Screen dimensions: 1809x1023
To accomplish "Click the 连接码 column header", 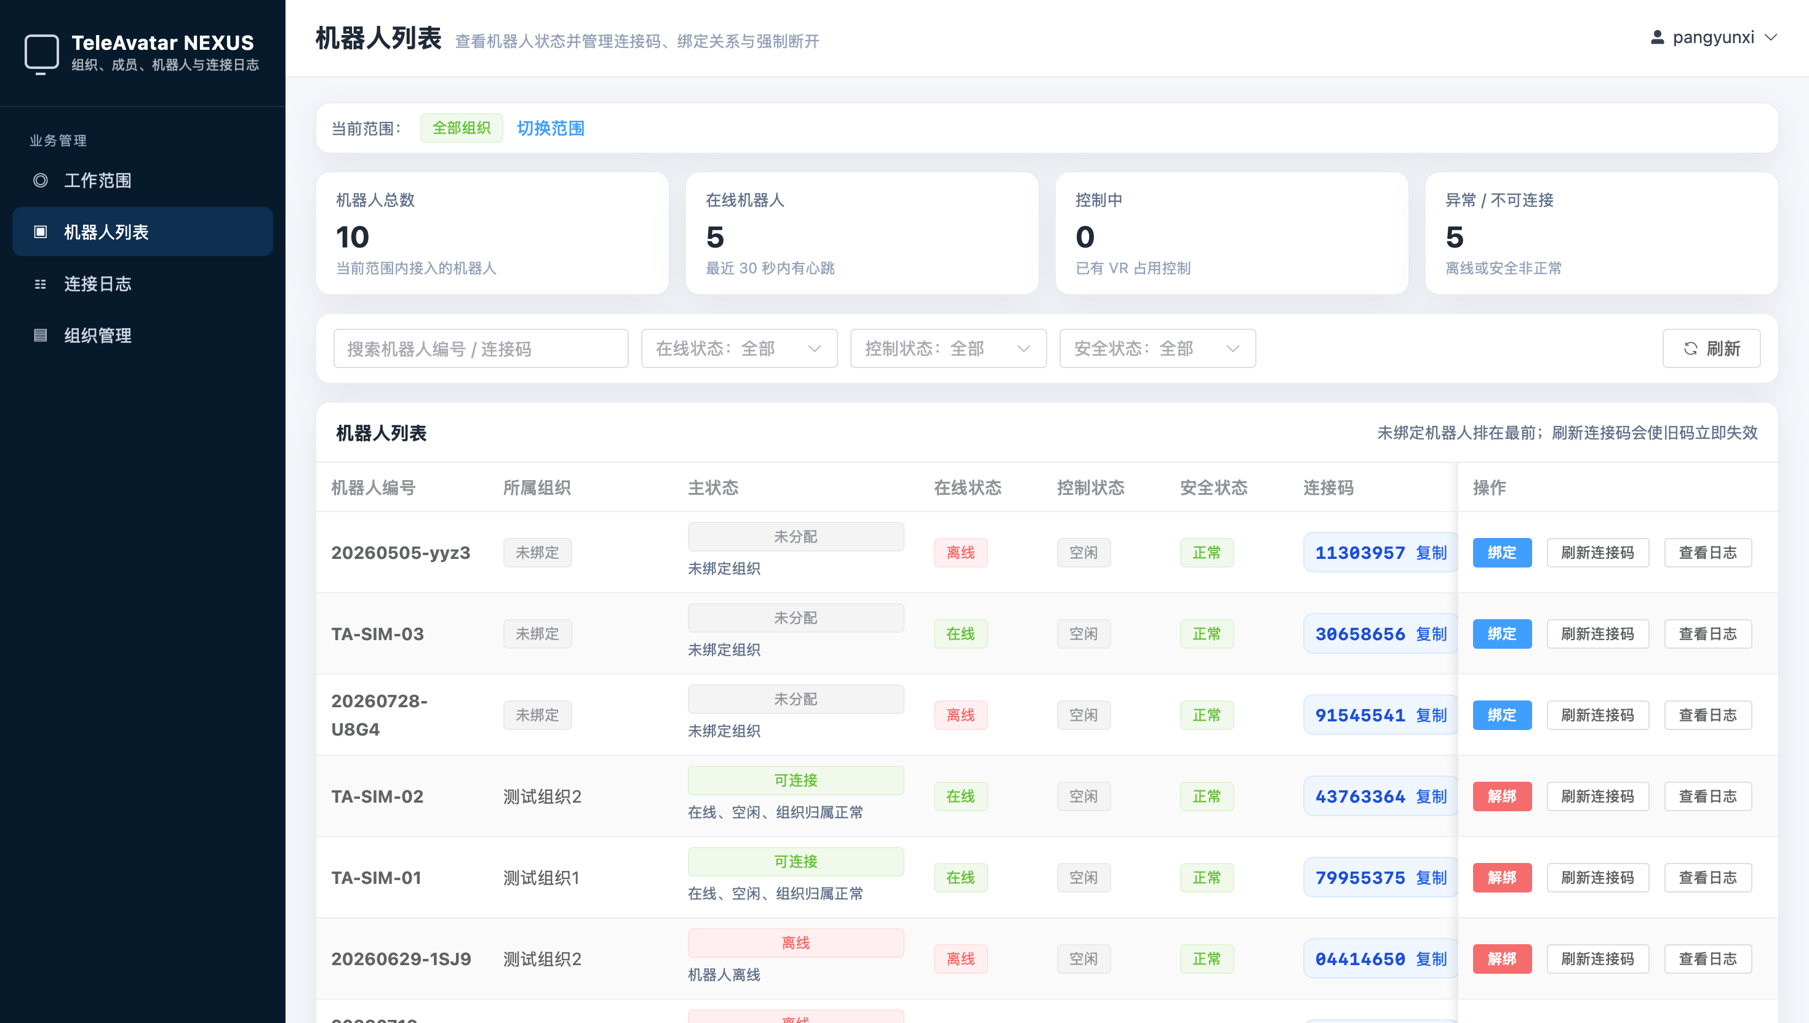I will (x=1328, y=487).
